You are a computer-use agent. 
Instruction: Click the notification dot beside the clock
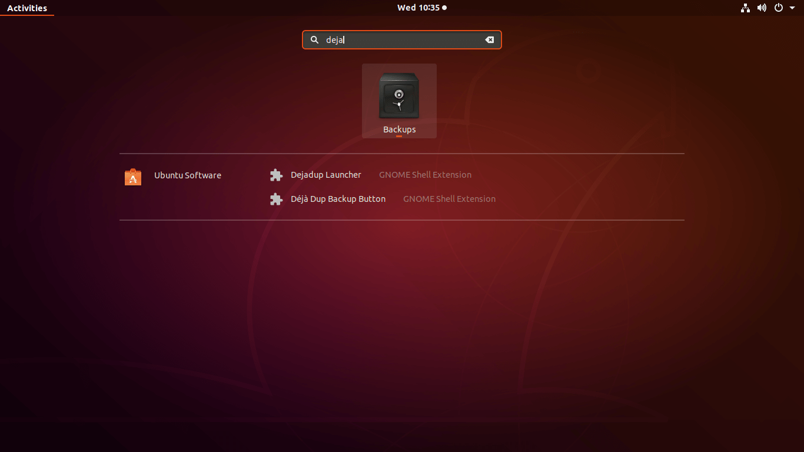(444, 8)
